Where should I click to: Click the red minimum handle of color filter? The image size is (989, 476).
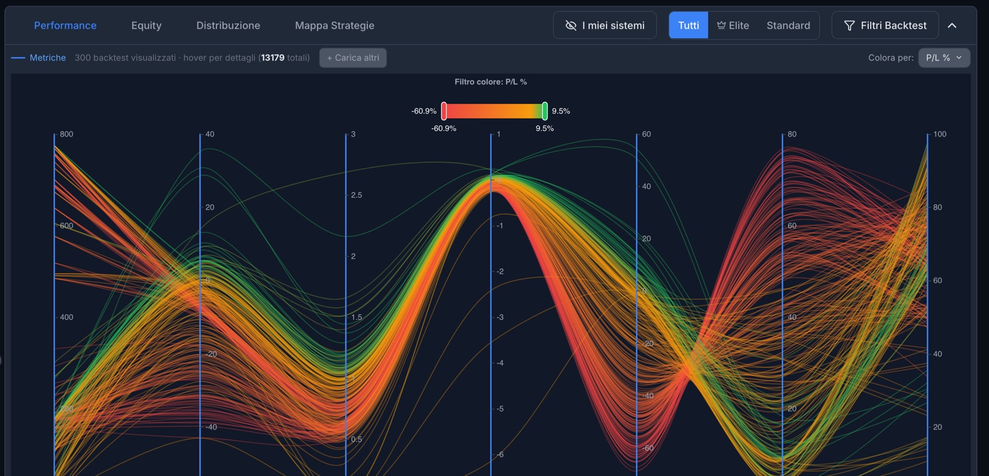[x=444, y=111]
